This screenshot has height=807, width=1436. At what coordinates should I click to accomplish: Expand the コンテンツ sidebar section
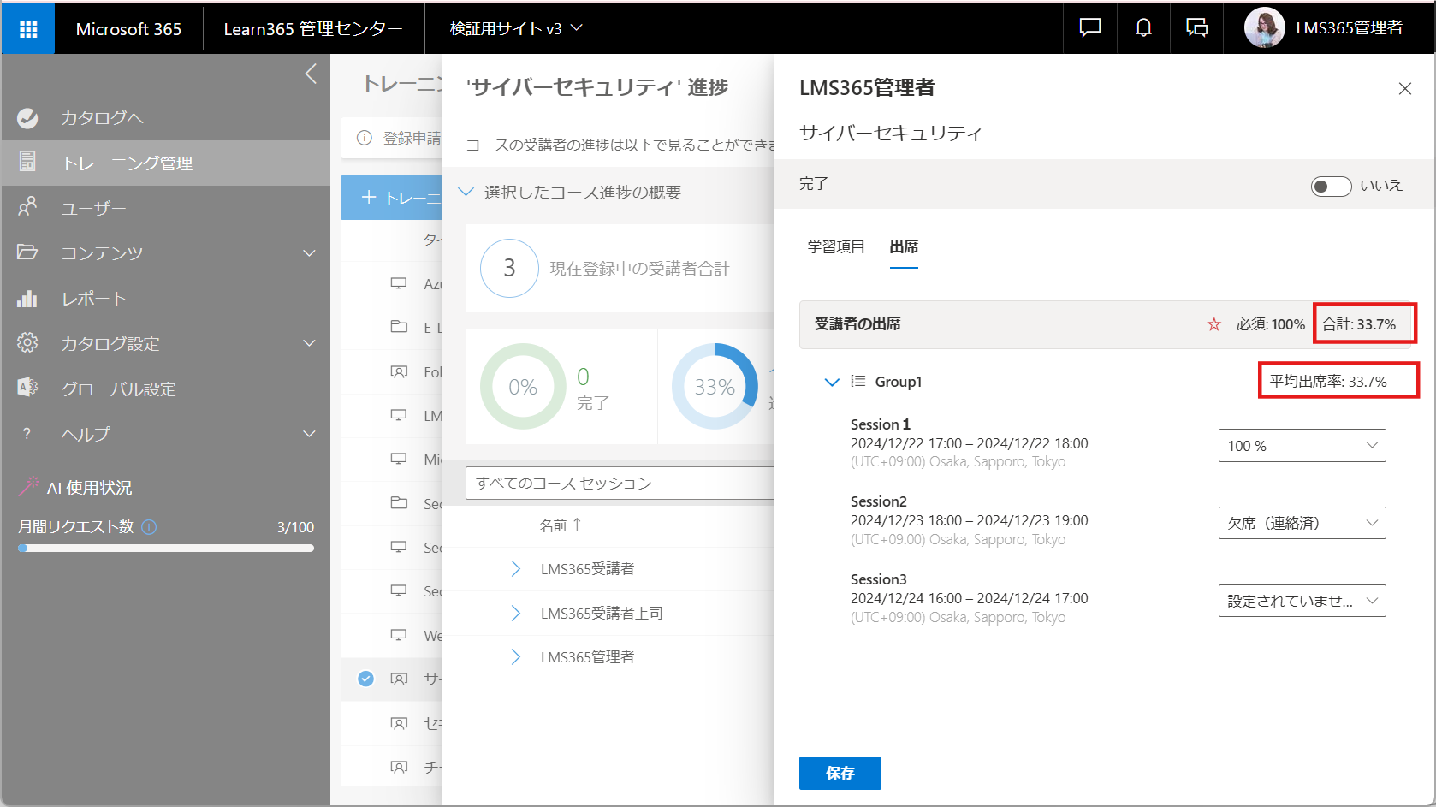point(309,253)
